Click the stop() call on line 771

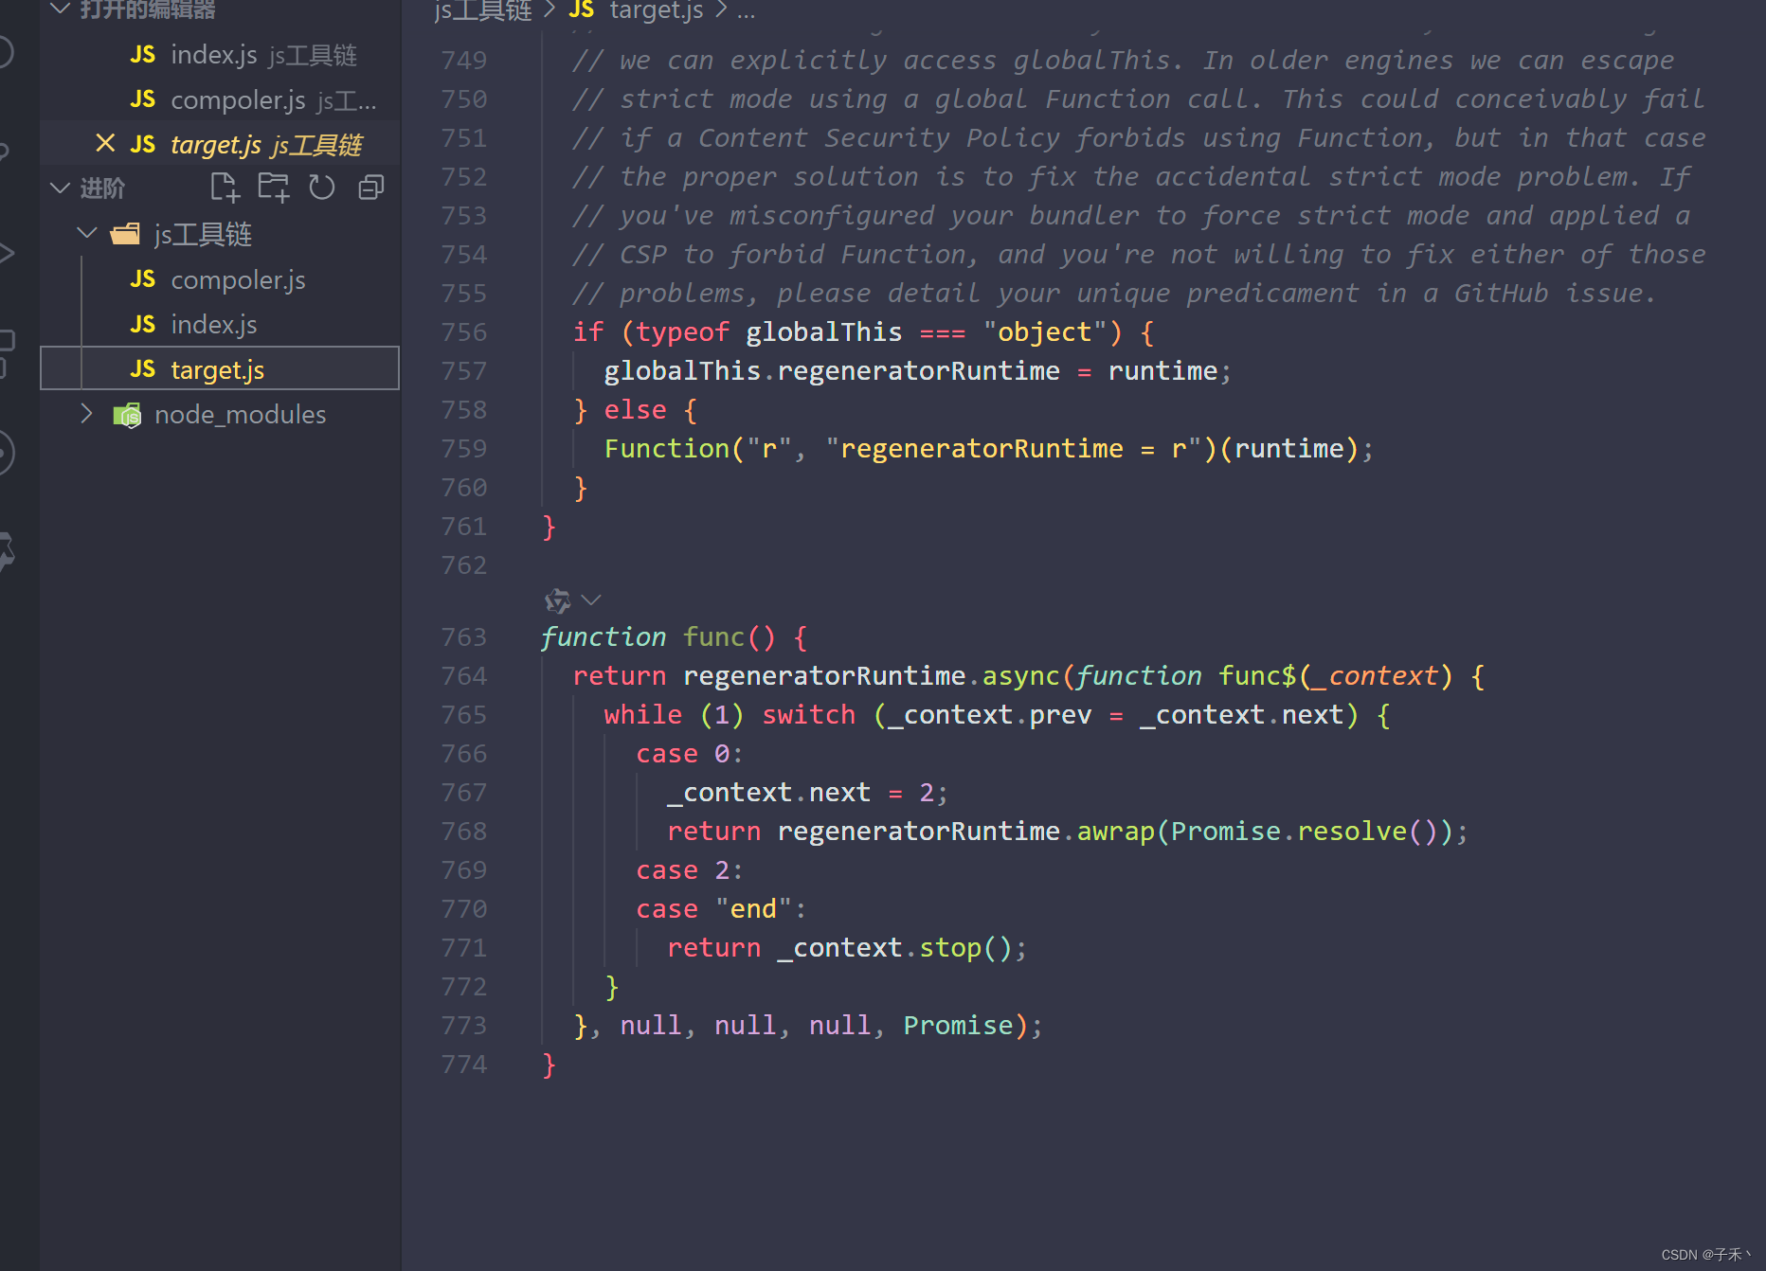(965, 948)
